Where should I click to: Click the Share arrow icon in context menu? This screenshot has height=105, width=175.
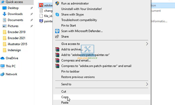[x=57, y=36]
